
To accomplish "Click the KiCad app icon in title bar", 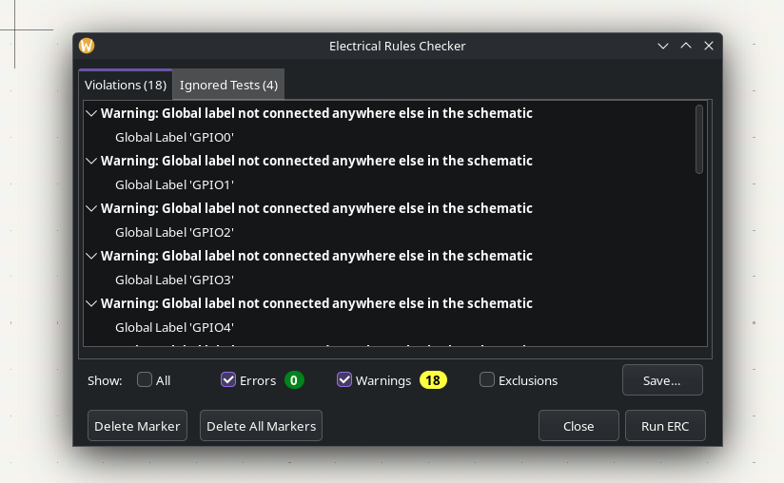I will point(87,46).
